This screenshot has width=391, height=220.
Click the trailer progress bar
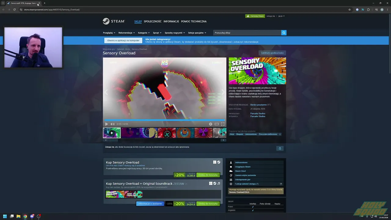pos(165,120)
